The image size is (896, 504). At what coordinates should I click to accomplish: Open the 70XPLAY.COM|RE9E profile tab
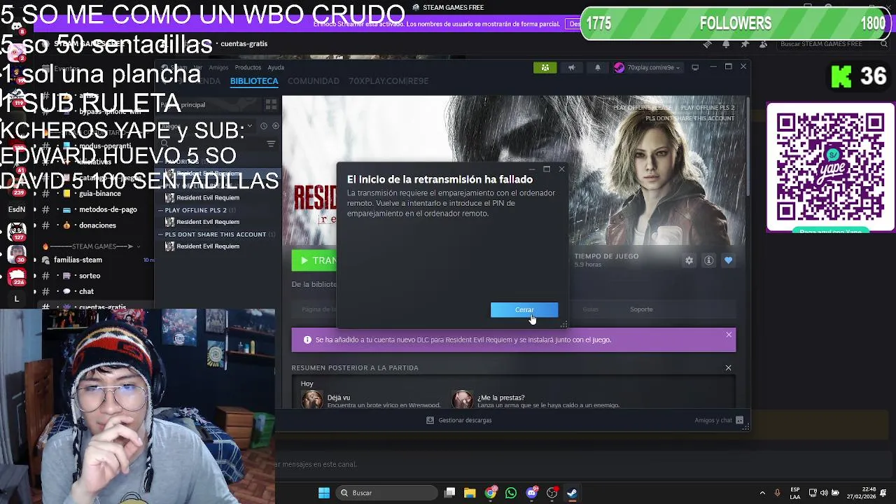click(x=388, y=81)
